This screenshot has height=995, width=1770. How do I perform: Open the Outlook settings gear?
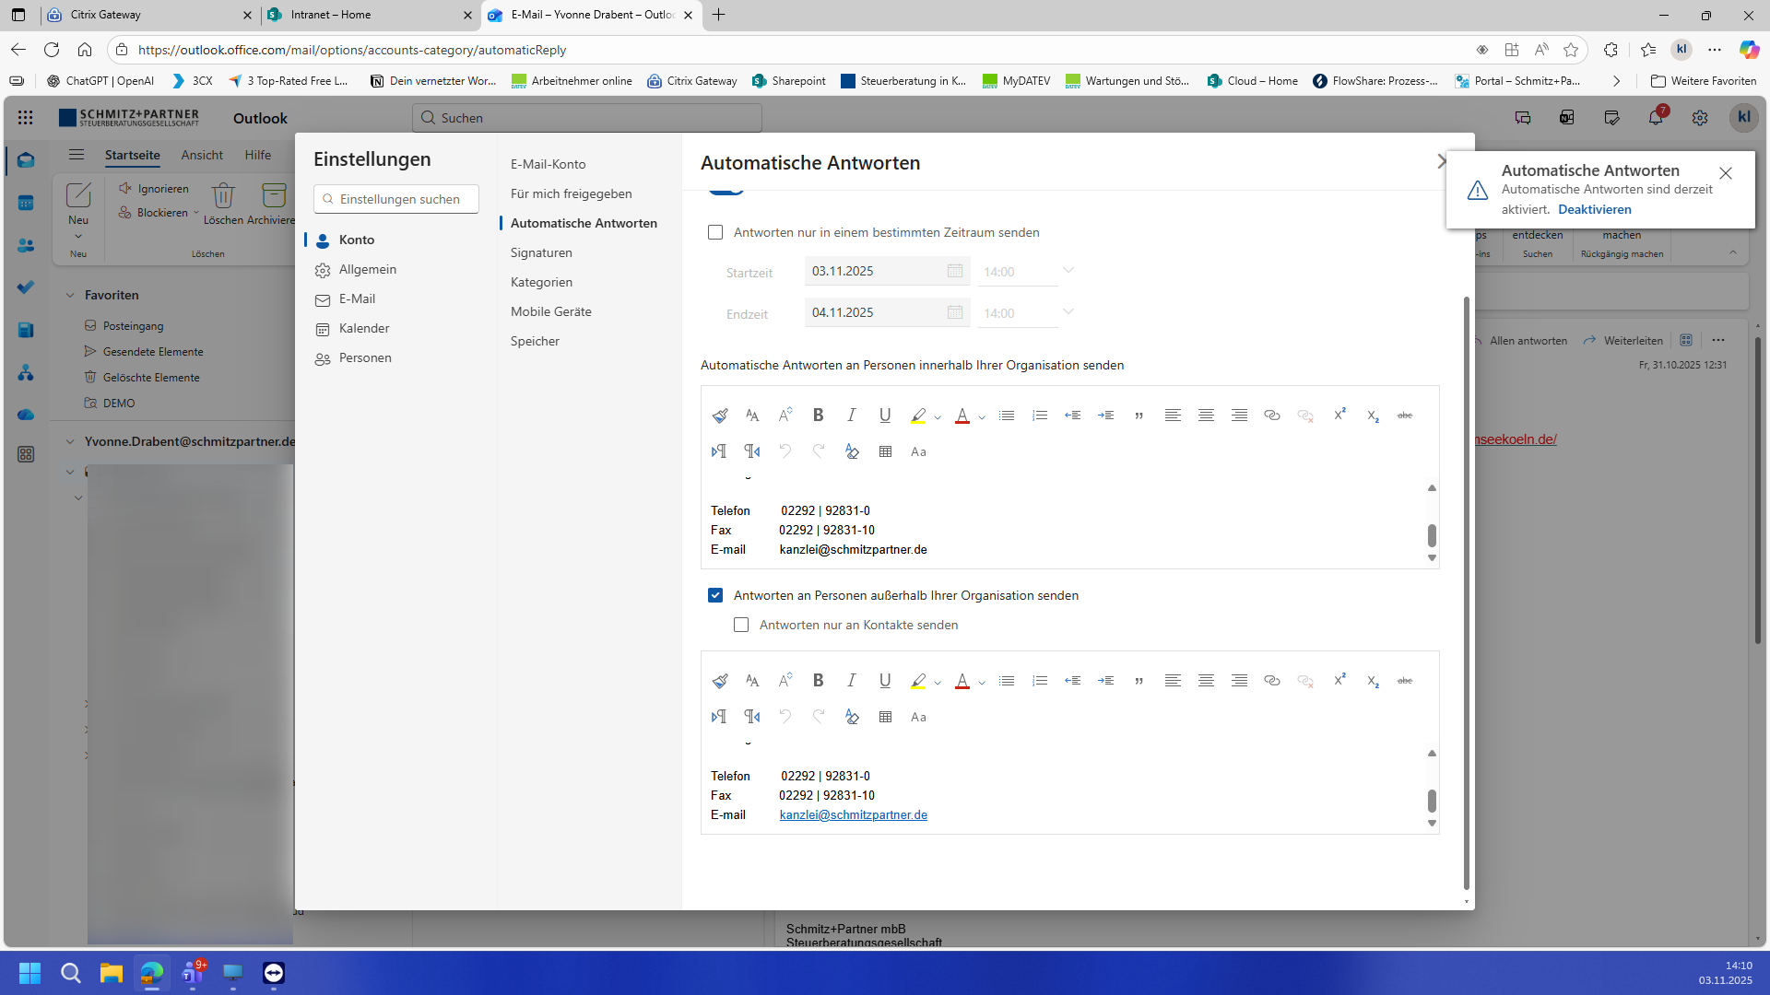click(x=1699, y=118)
